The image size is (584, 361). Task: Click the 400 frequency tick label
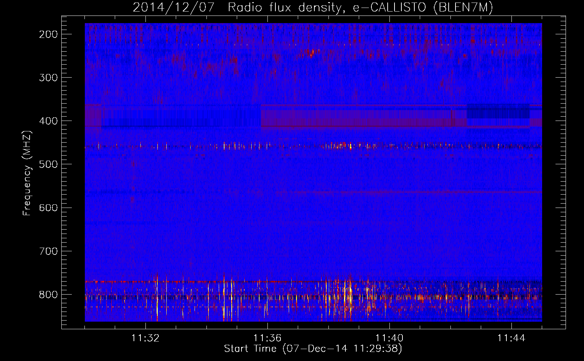click(x=48, y=121)
